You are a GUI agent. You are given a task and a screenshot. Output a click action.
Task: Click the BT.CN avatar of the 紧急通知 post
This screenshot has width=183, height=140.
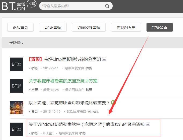coord(17,129)
